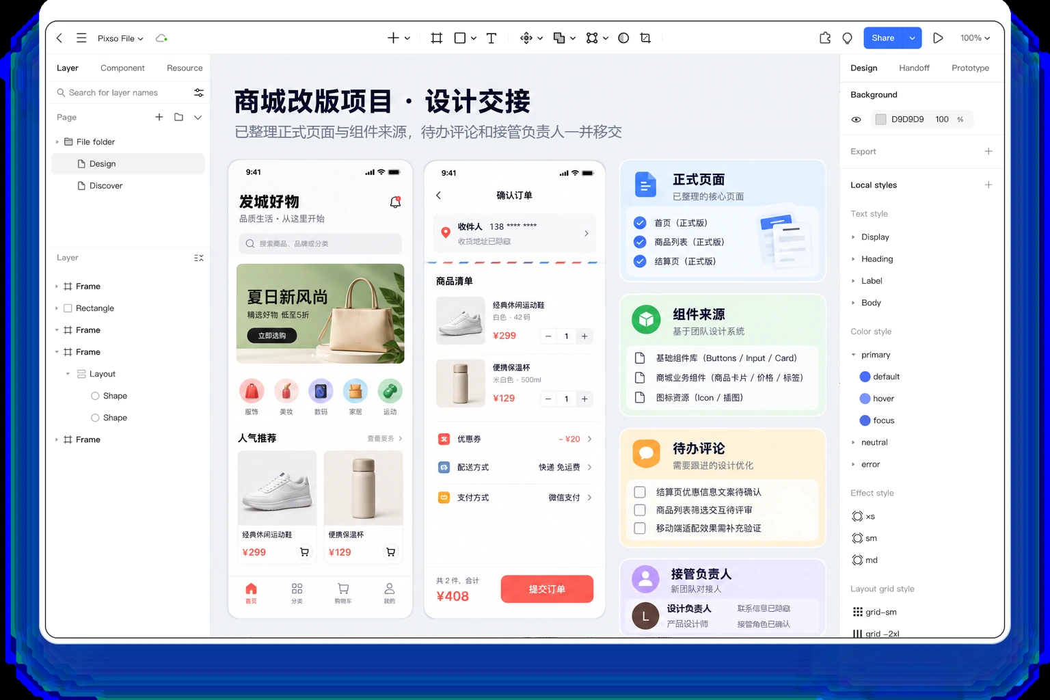The image size is (1050, 700).
Task: Expand the Rectangle layer
Action: (x=57, y=308)
